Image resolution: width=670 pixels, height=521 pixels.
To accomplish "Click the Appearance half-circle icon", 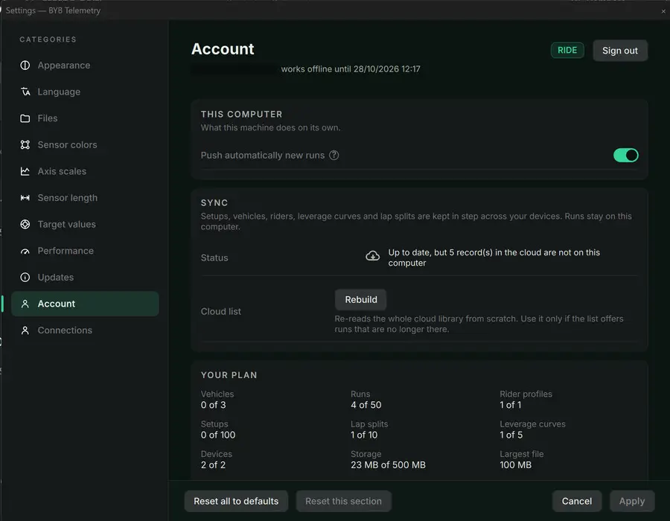I will coord(25,65).
